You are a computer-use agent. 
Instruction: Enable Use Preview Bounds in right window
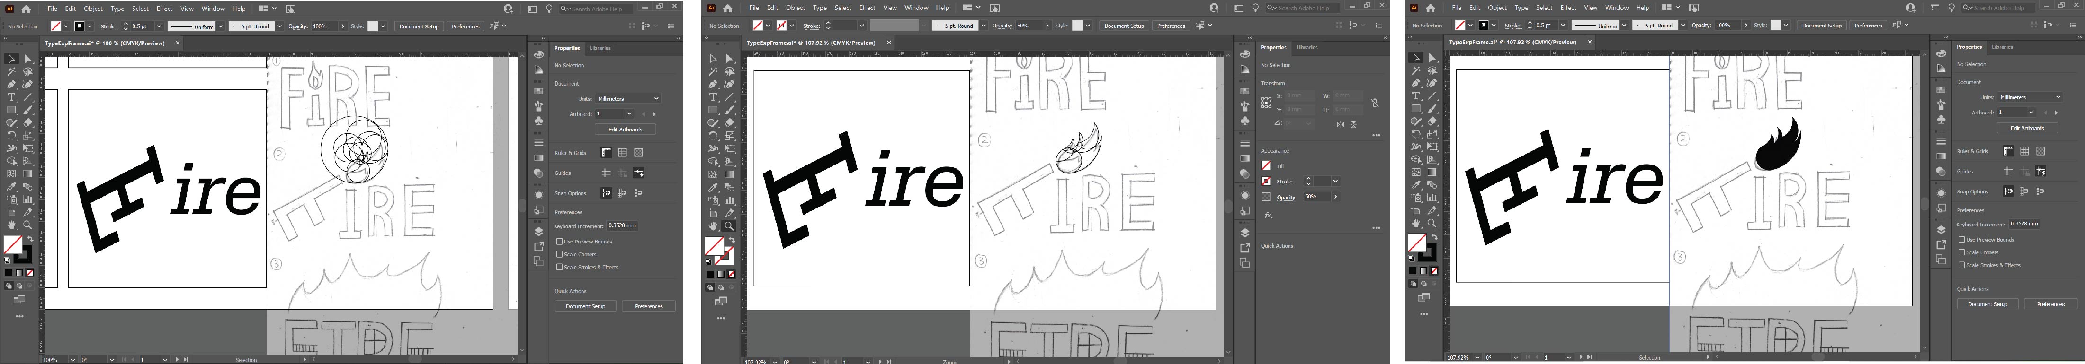[1962, 239]
